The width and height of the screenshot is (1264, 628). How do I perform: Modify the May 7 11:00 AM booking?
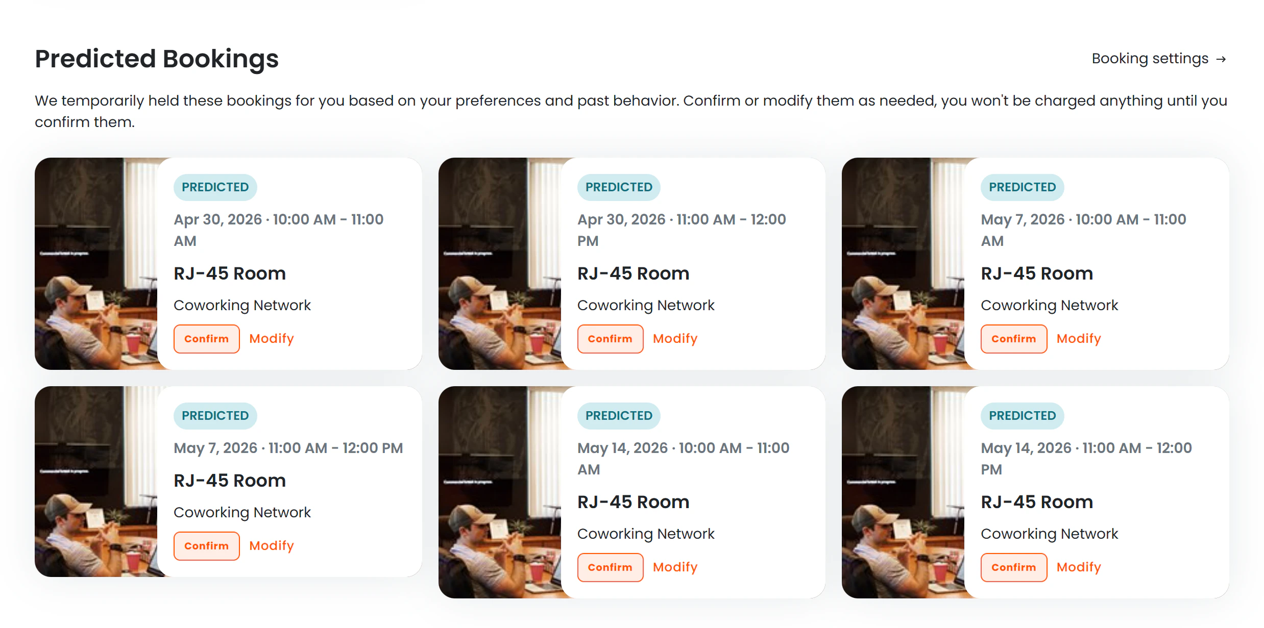(271, 545)
